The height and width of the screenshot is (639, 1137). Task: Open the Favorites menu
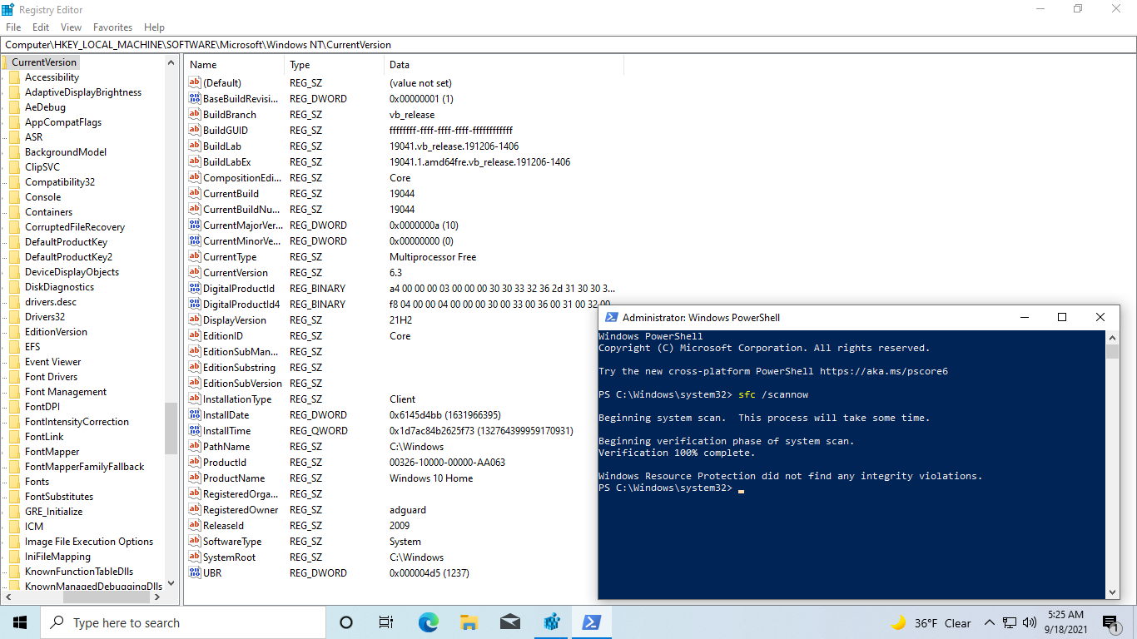[112, 27]
